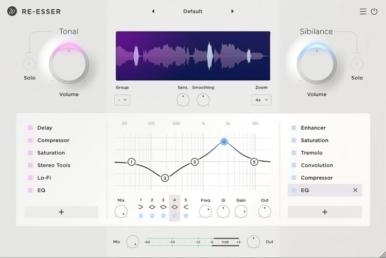
Task: Select the band 5 high-cut filter shape icon
Action: click(186, 207)
